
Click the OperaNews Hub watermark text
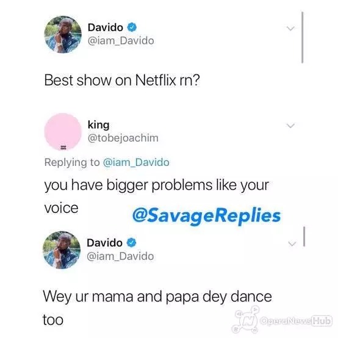coord(295,320)
